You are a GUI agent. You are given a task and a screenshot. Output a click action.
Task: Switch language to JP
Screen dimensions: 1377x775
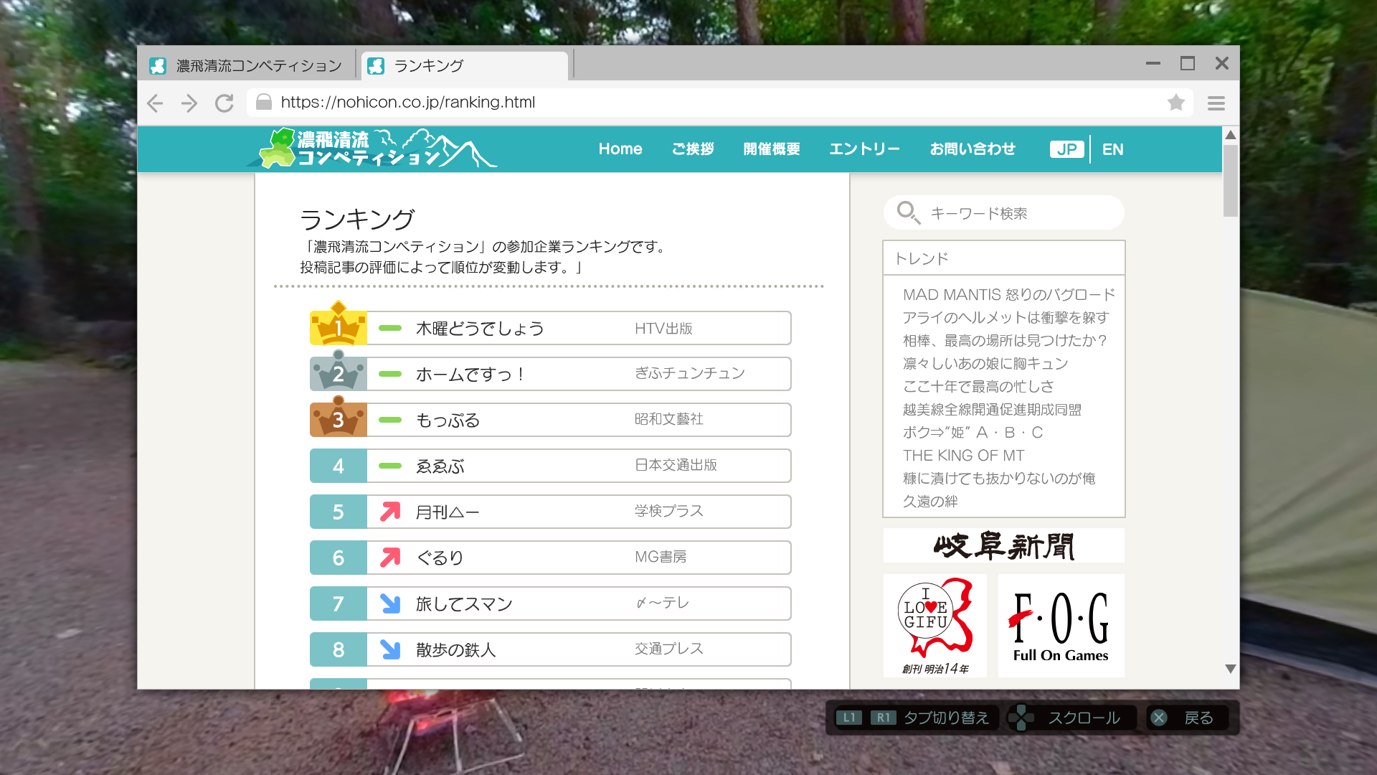1066,149
